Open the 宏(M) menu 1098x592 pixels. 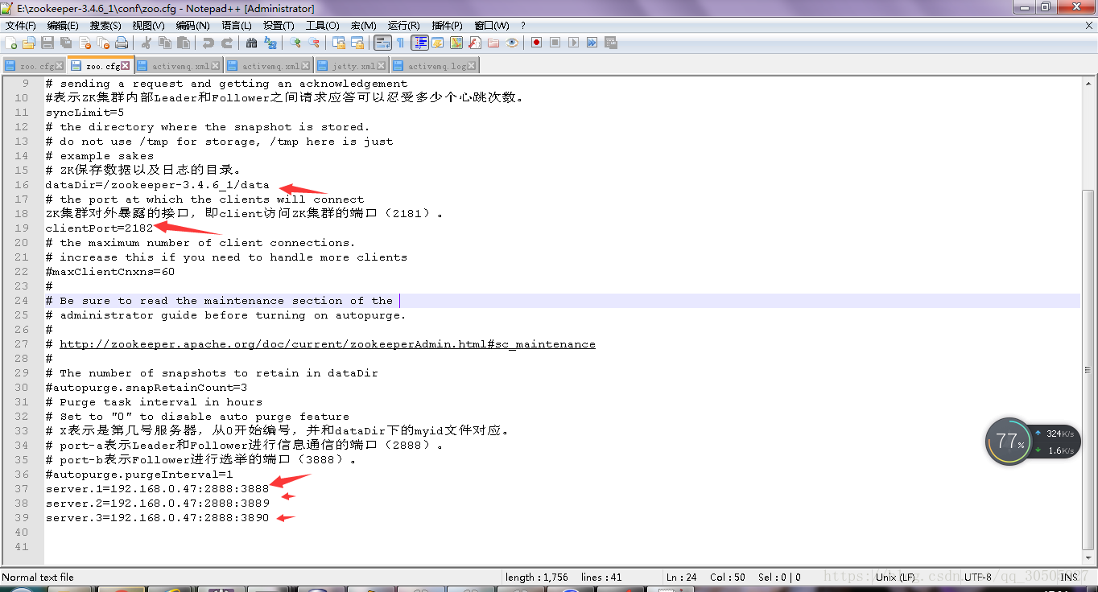coord(364,26)
